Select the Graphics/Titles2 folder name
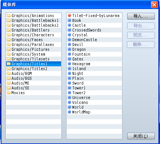Viewport: 160px width, 144px height. click(x=30, y=69)
